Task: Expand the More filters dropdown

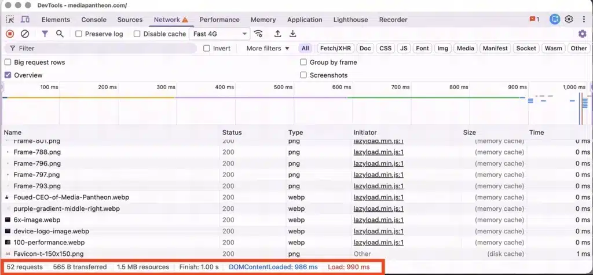Action: coord(268,49)
